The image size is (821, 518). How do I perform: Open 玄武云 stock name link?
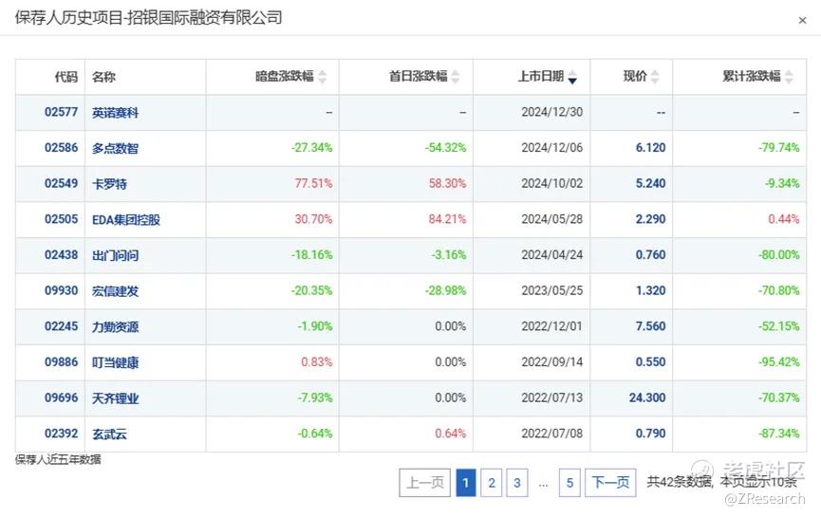[x=109, y=434]
